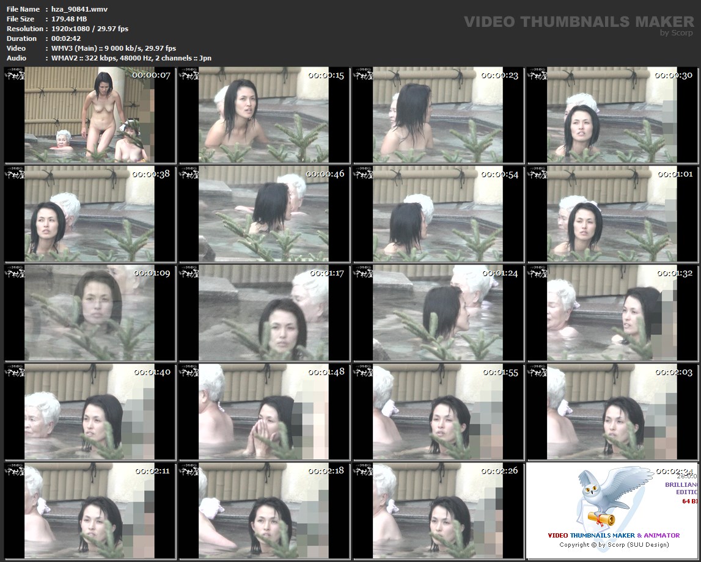Open the frame at 00:00:38

point(90,214)
